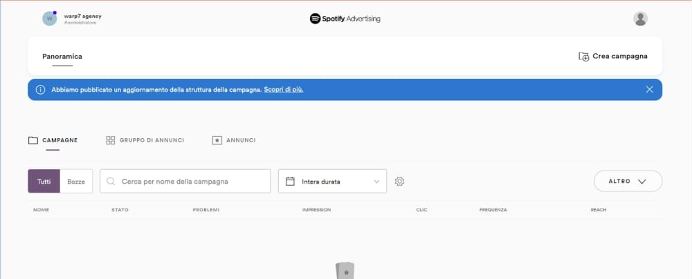
Task: Click the warp7 agency account avatar
Action: pos(49,19)
